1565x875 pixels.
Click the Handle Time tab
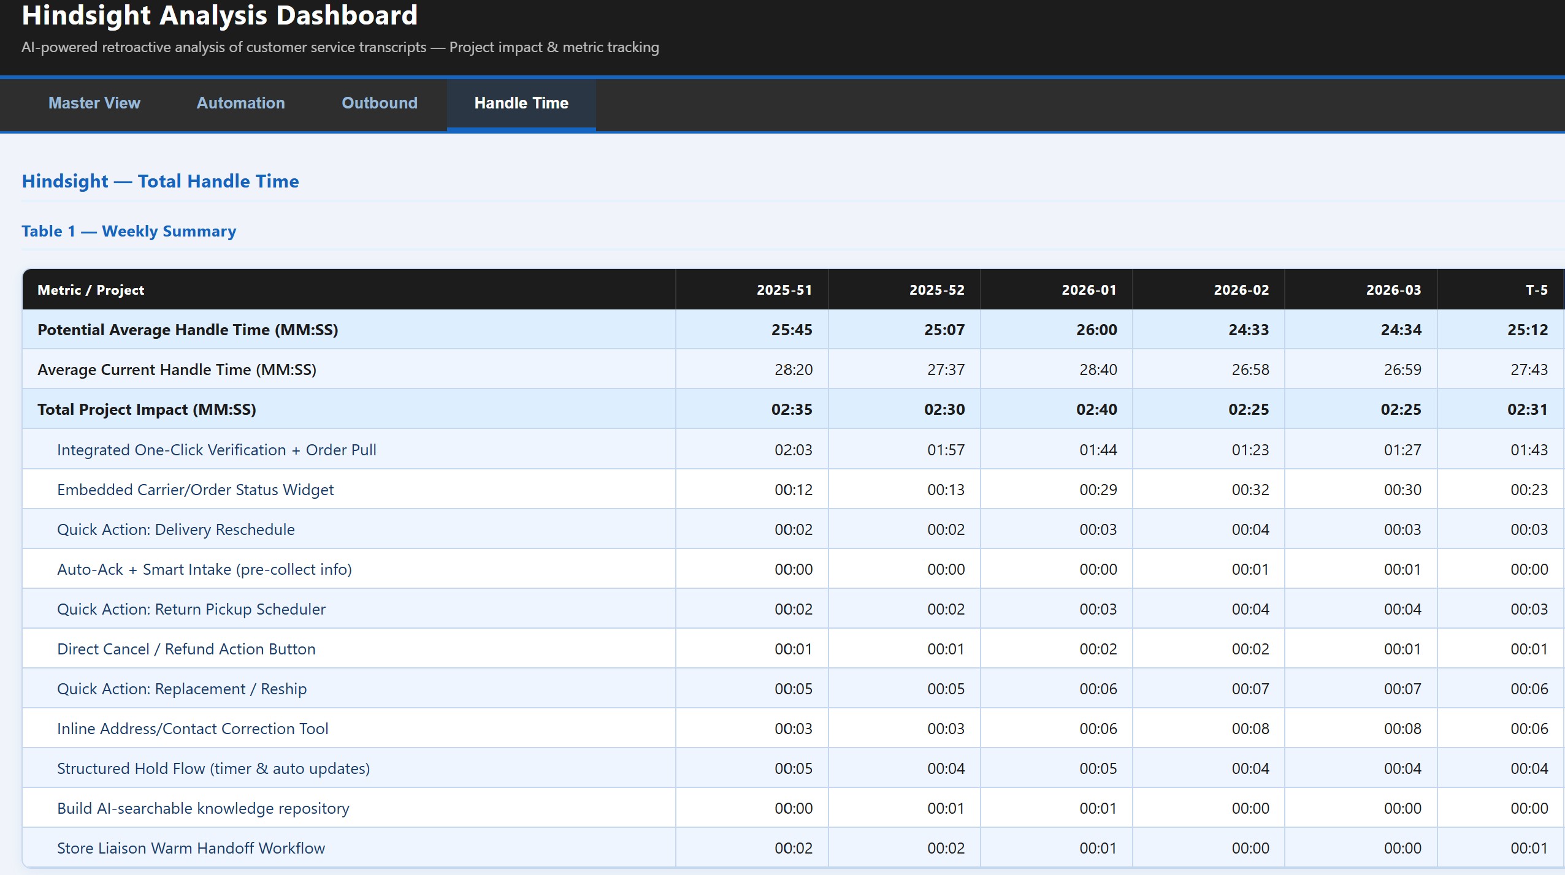click(521, 103)
